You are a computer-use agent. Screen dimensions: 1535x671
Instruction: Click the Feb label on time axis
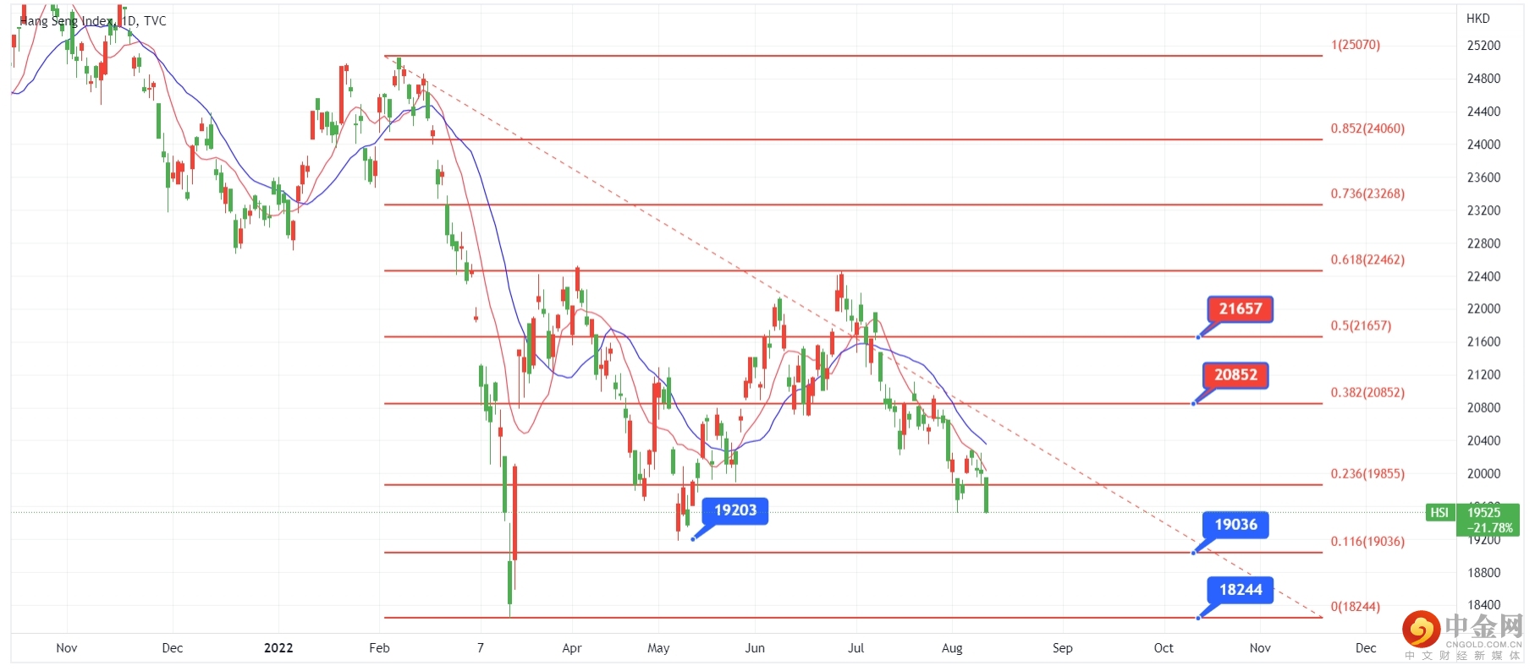tap(379, 648)
